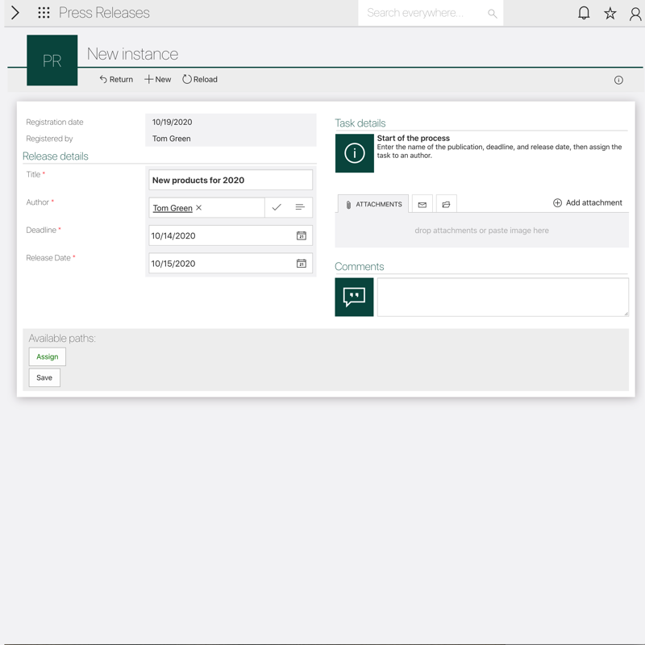
Task: Click Add attachment
Action: pyautogui.click(x=587, y=203)
